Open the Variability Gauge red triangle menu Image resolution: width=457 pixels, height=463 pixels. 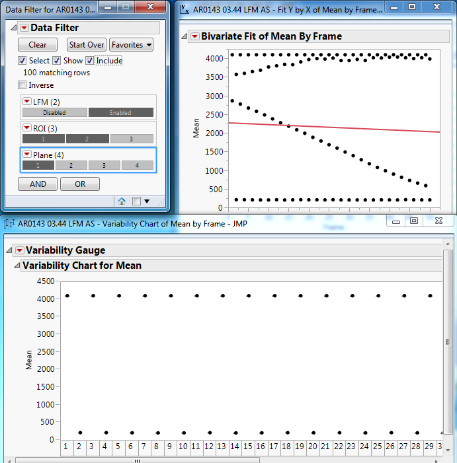click(19, 250)
